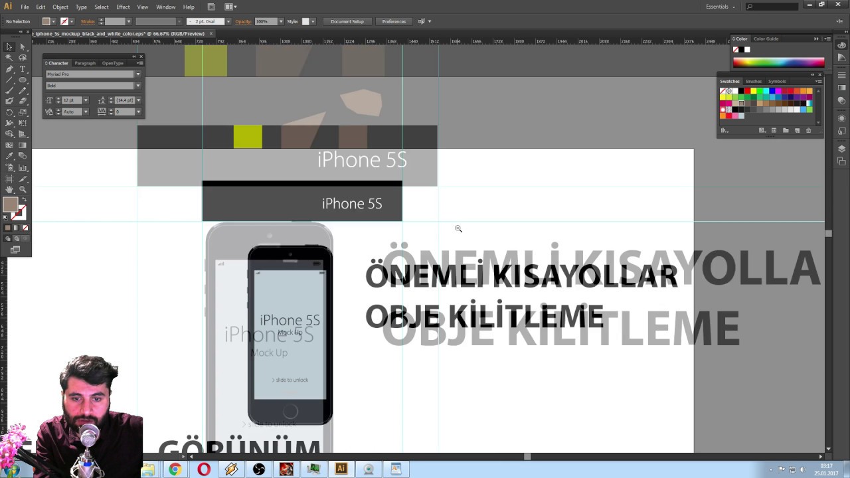Select the Ellipse tool
This screenshot has width=850, height=478.
pyautogui.click(x=23, y=80)
